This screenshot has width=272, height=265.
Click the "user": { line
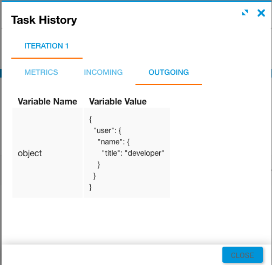click(107, 130)
